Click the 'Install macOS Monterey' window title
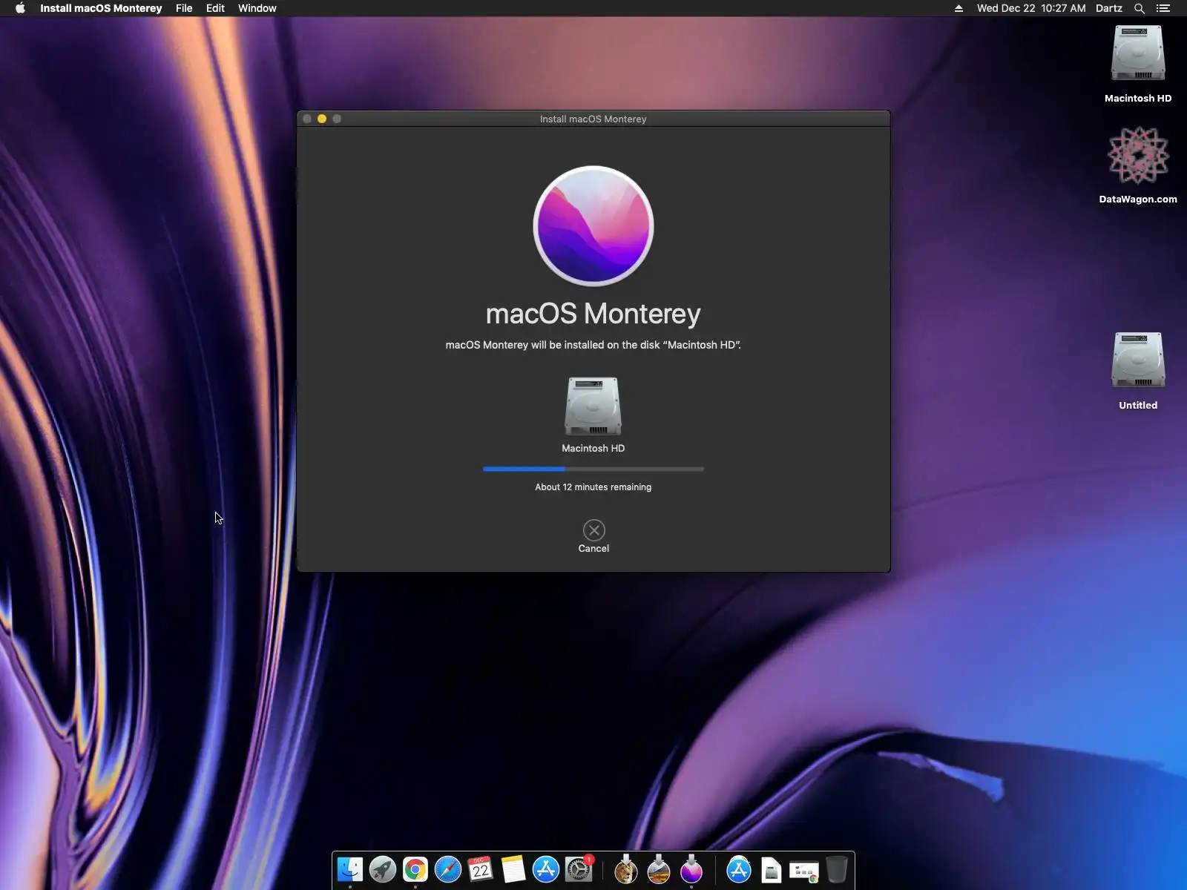 pyautogui.click(x=593, y=119)
